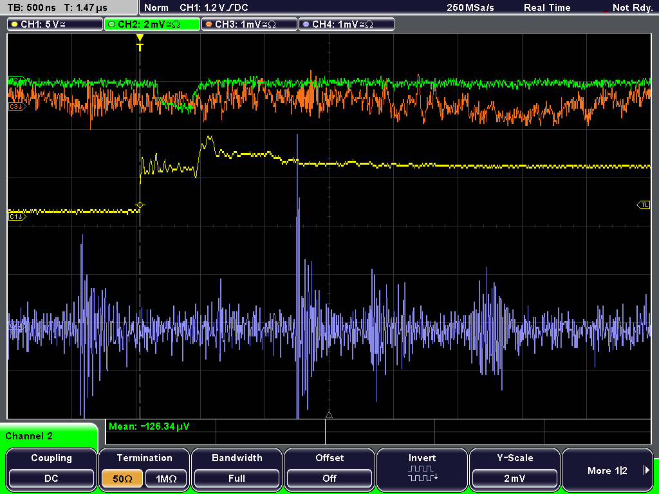This screenshot has width=659, height=494.
Task: Click the yellow trigger position T marker
Action: click(140, 43)
